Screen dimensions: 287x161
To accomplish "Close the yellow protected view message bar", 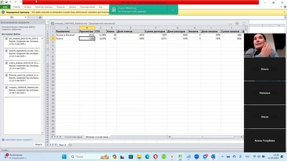I will pos(284,12).
